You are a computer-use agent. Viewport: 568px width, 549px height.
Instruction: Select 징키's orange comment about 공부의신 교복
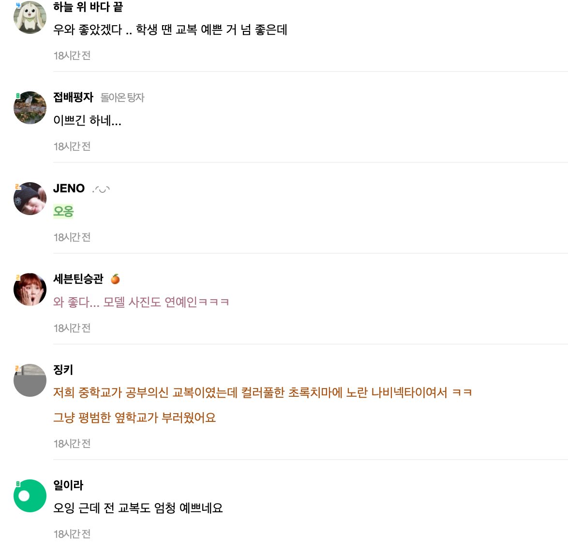[262, 392]
